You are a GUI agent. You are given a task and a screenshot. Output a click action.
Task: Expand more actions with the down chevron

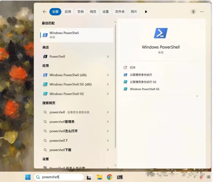197,96
